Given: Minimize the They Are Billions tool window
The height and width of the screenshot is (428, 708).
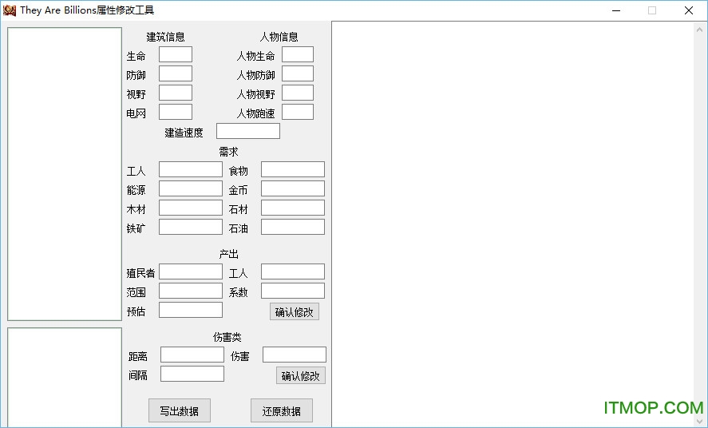Looking at the screenshot, I should click(616, 10).
